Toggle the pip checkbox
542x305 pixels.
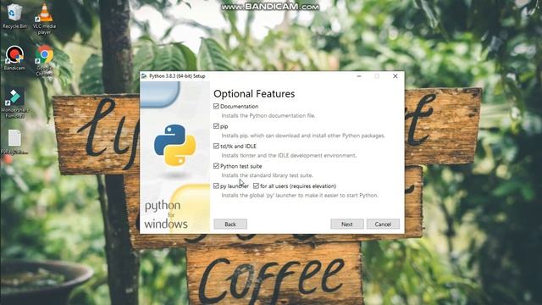point(216,126)
